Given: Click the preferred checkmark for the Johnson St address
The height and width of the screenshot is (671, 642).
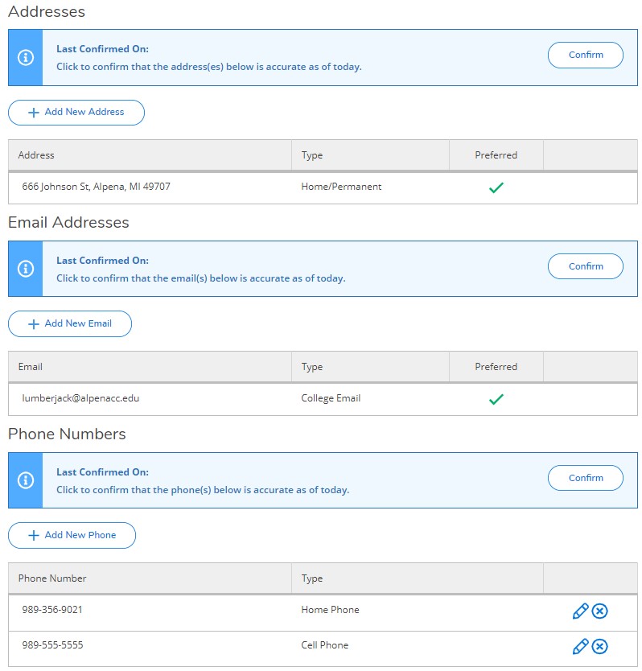Looking at the screenshot, I should [x=496, y=187].
